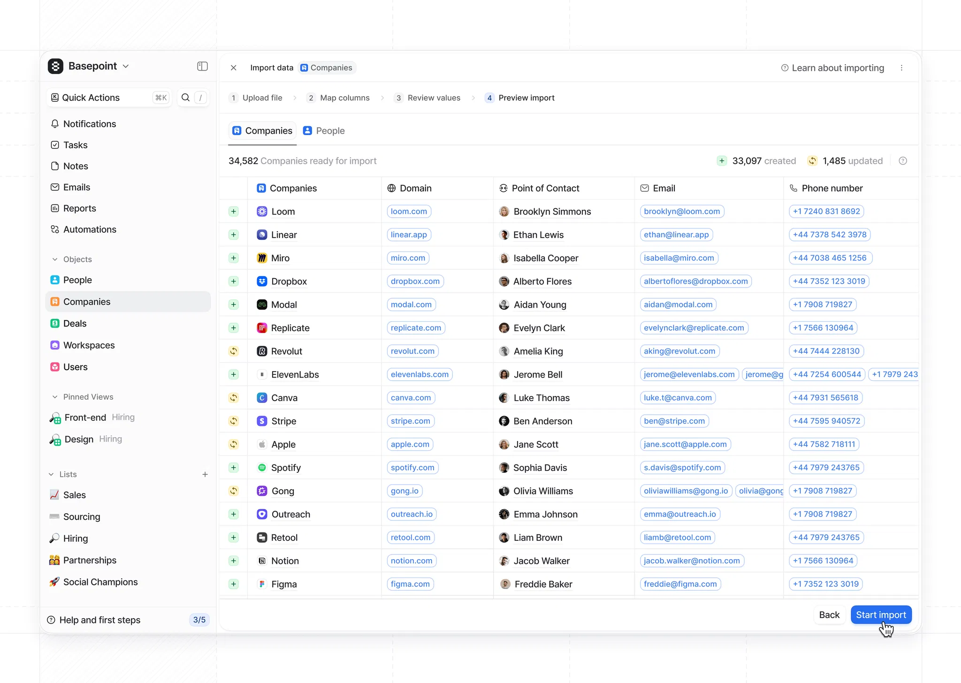961x683 pixels.
Task: Click the help question mark near updated count
Action: [x=903, y=161]
